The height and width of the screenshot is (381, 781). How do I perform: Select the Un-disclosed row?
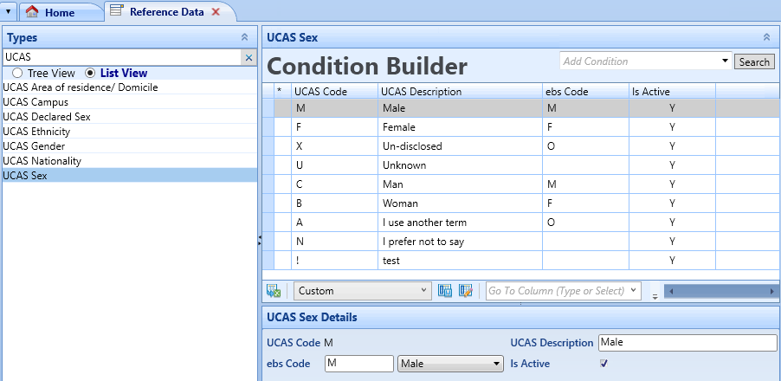tap(521, 146)
